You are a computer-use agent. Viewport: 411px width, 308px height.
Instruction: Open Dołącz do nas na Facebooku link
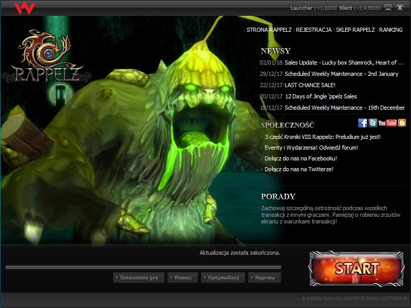tap(301, 158)
